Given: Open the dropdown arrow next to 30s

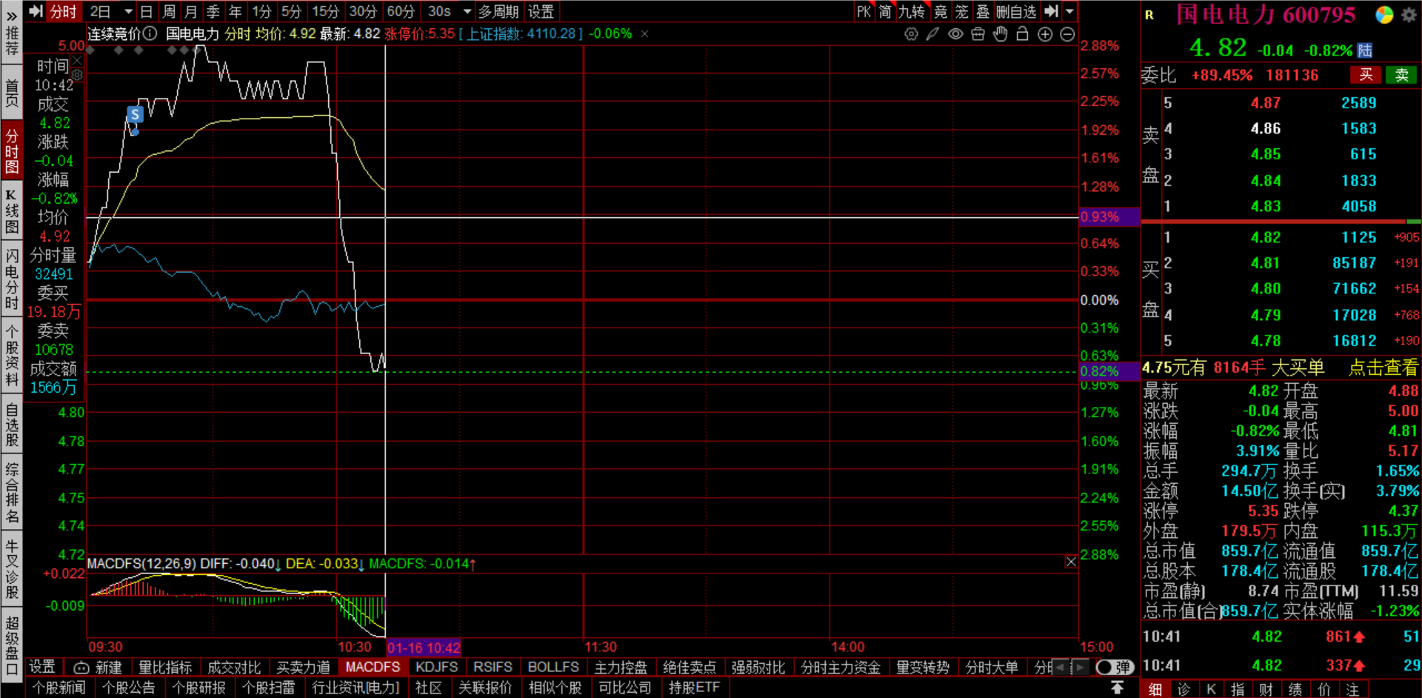Looking at the screenshot, I should point(467,12).
